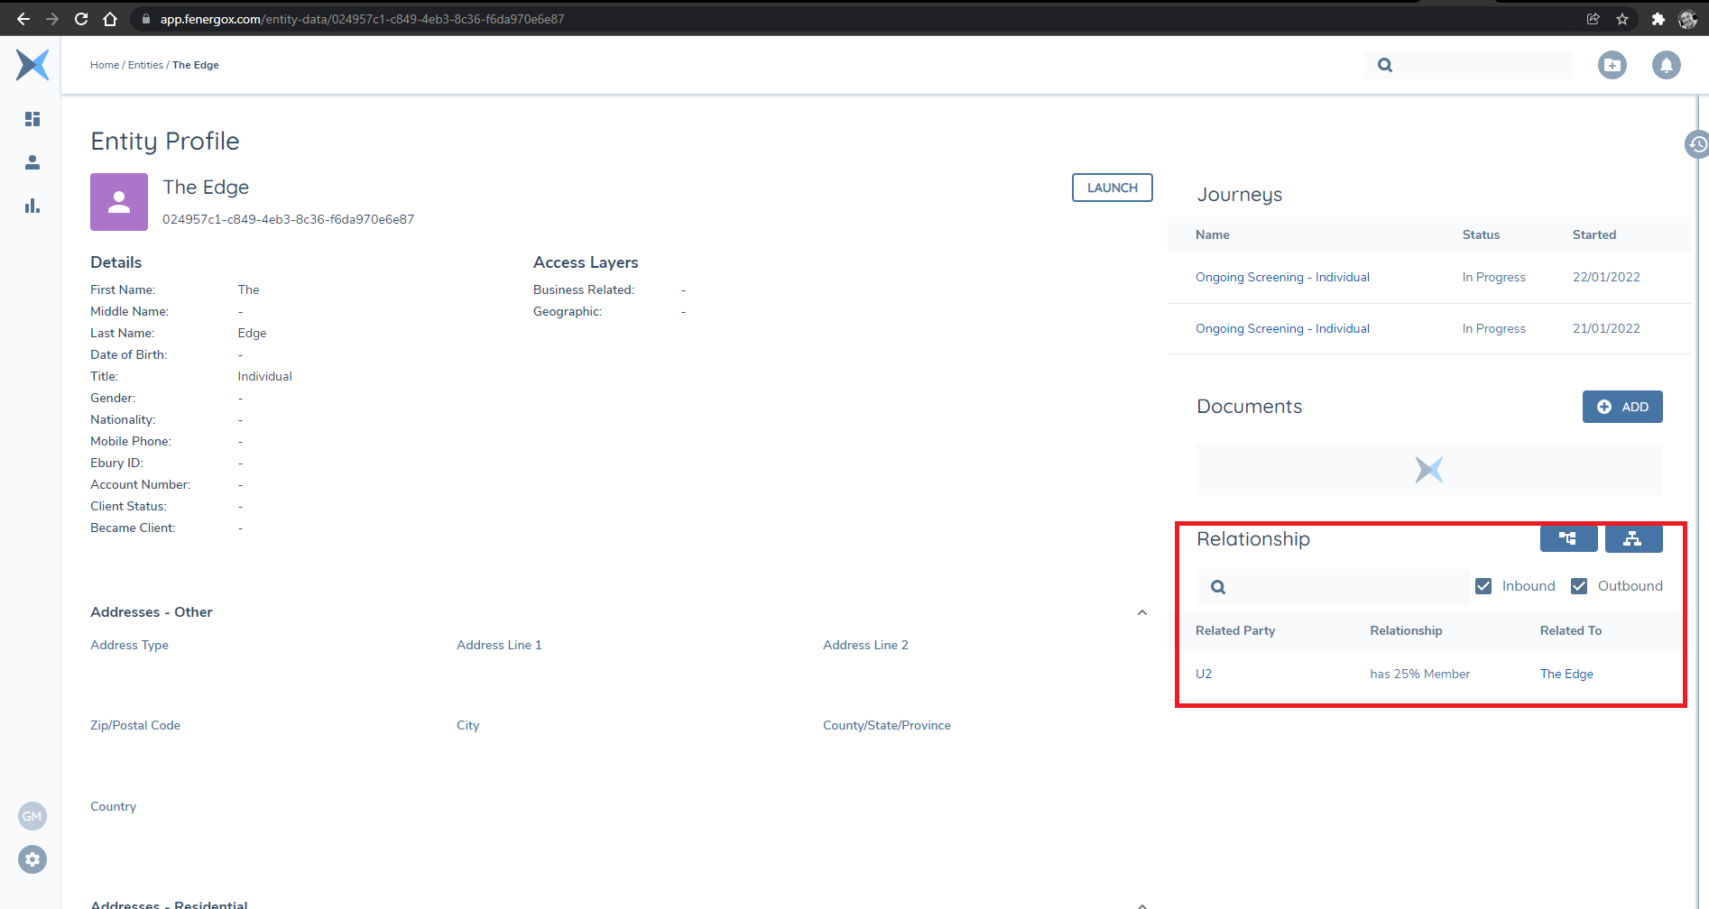Collapse the Addresses - Other section
This screenshot has height=909, width=1709.
[x=1141, y=612]
